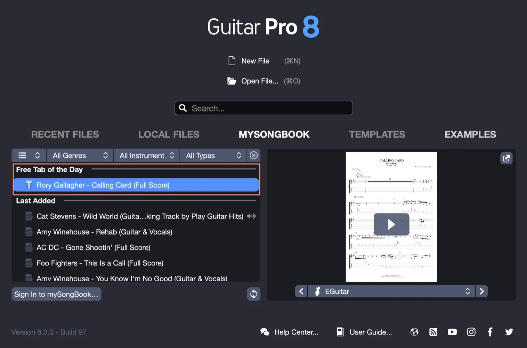Open the EGuitar track selector dropdown
The height and width of the screenshot is (348, 527).
(391, 291)
